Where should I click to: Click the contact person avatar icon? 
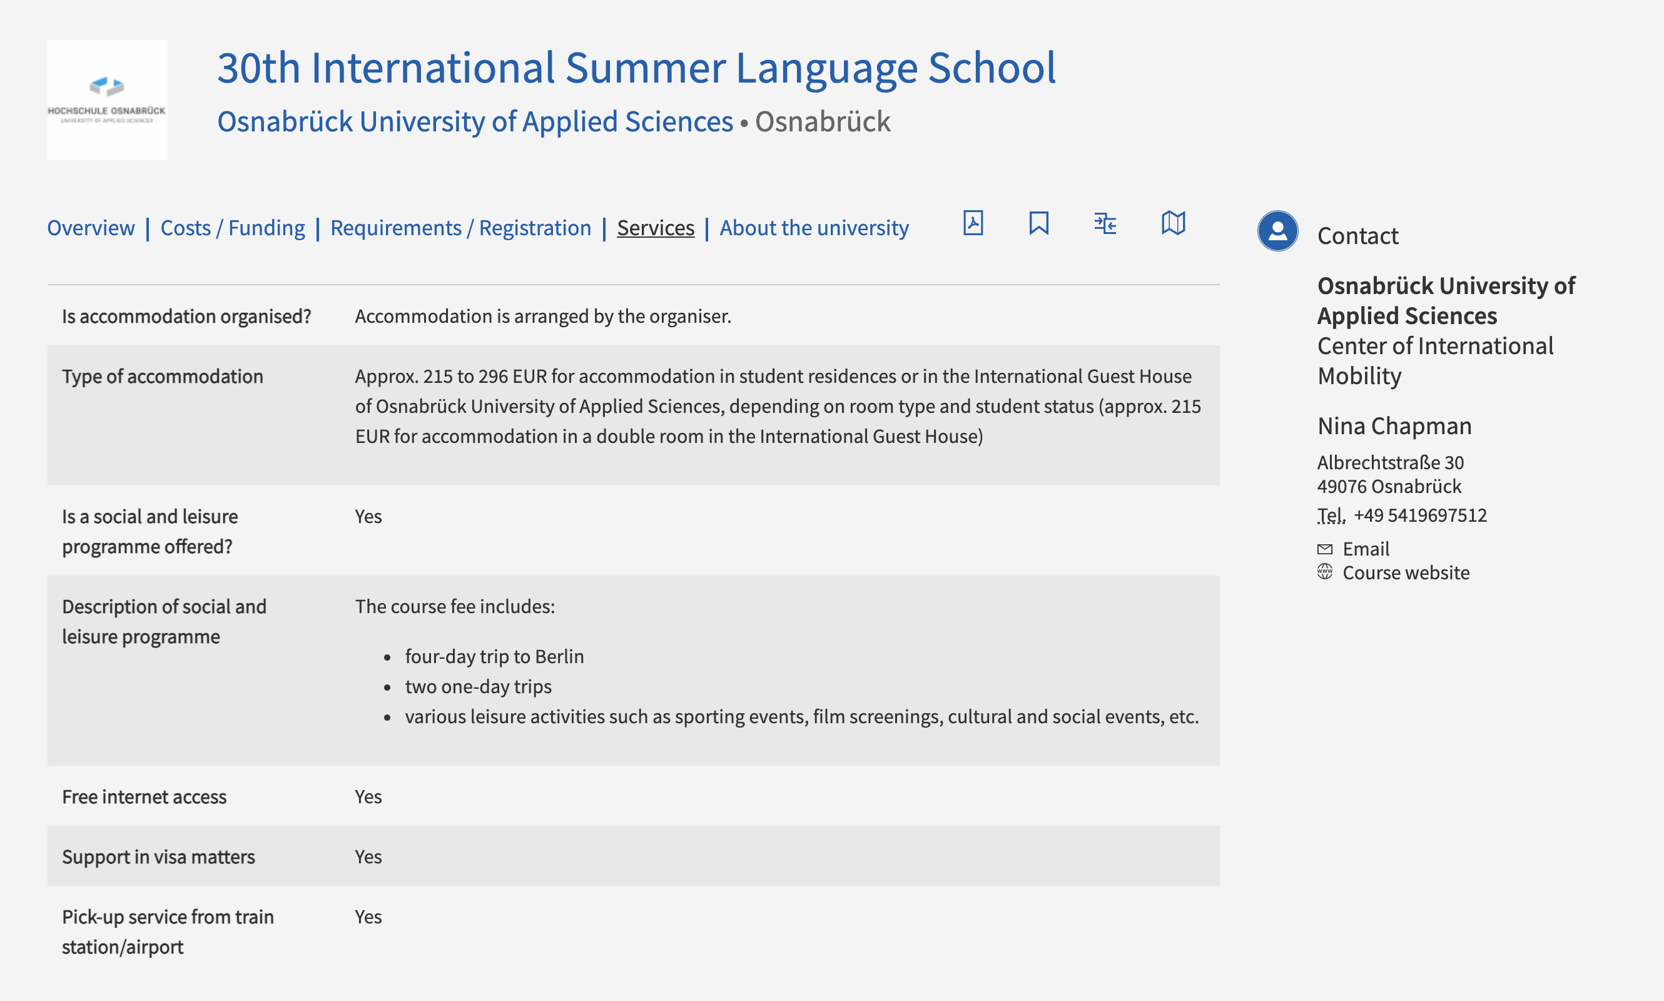point(1279,232)
